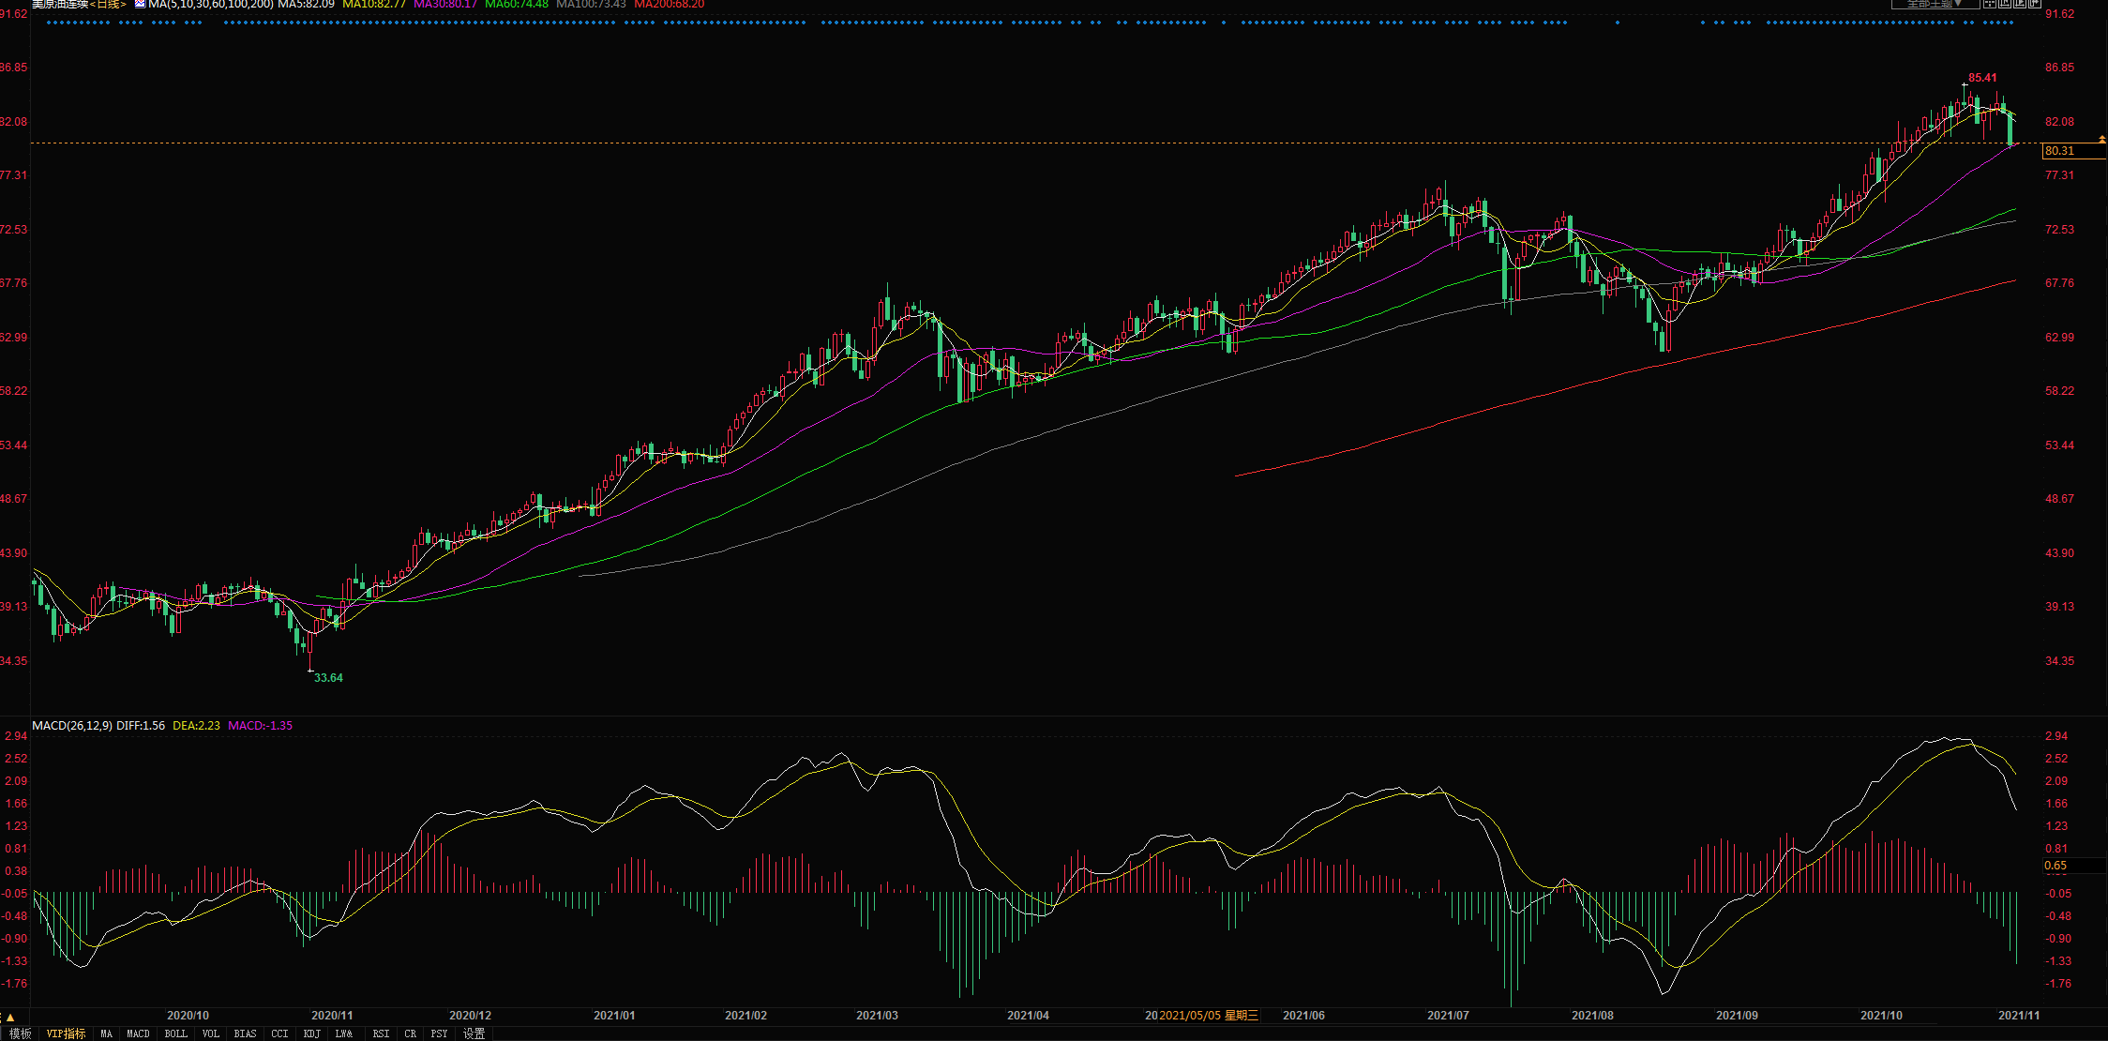
Task: Click the third top-right chart layout icon
Action: point(2020,4)
